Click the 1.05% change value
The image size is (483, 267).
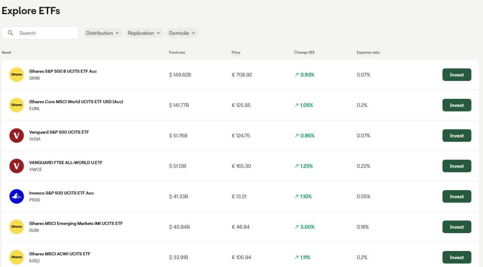click(x=307, y=105)
